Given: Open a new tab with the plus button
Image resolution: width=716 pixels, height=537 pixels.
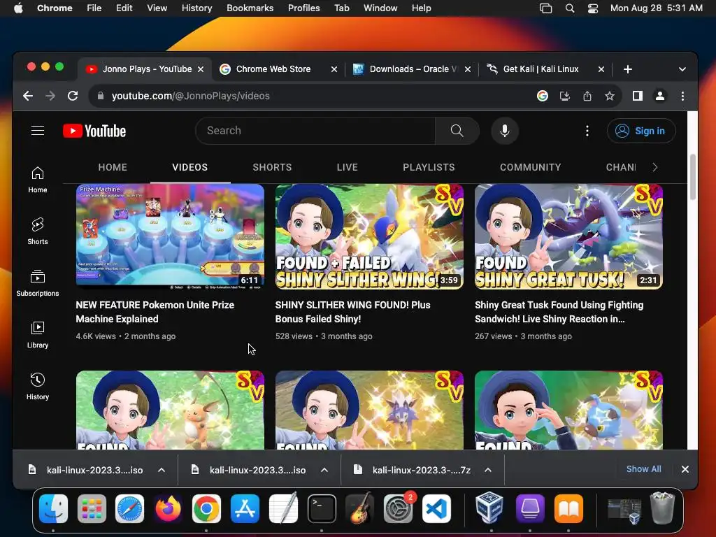Looking at the screenshot, I should click(628, 69).
